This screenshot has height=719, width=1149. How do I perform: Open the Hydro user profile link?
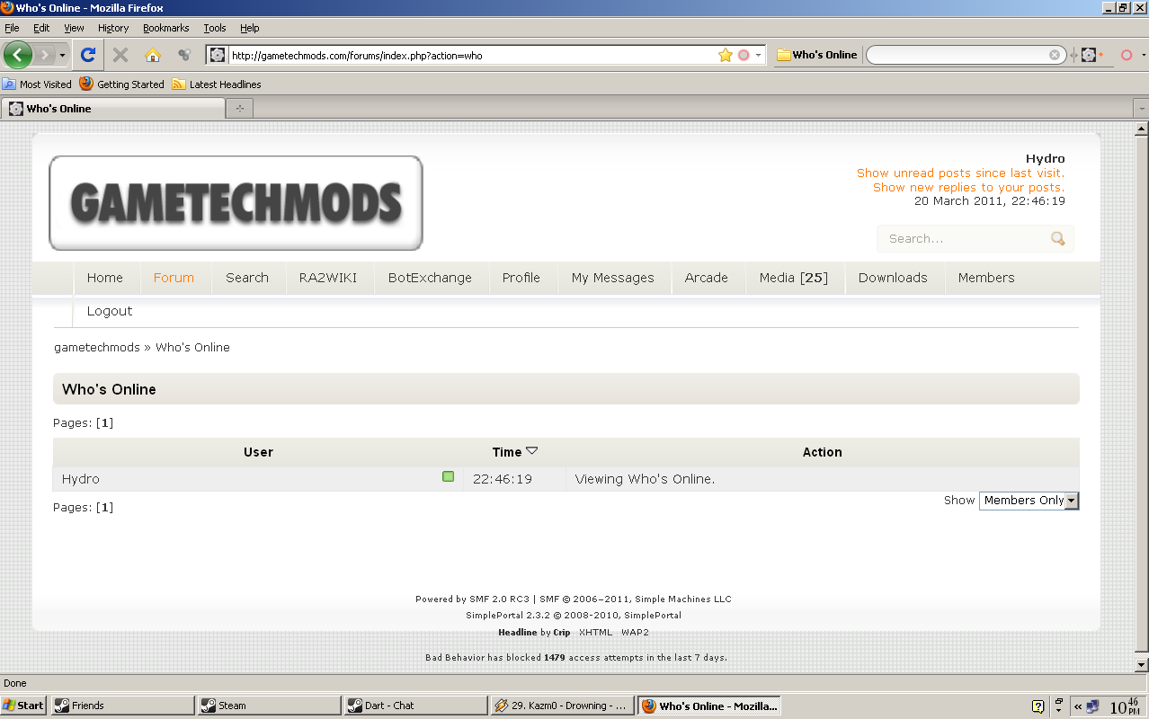(81, 479)
